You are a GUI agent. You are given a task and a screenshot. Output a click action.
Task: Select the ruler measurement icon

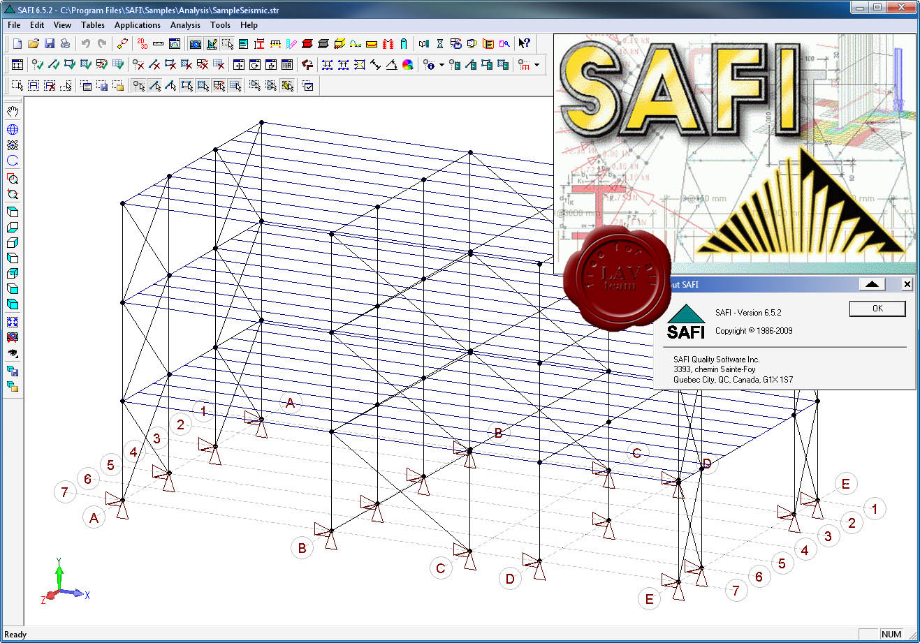(x=159, y=43)
